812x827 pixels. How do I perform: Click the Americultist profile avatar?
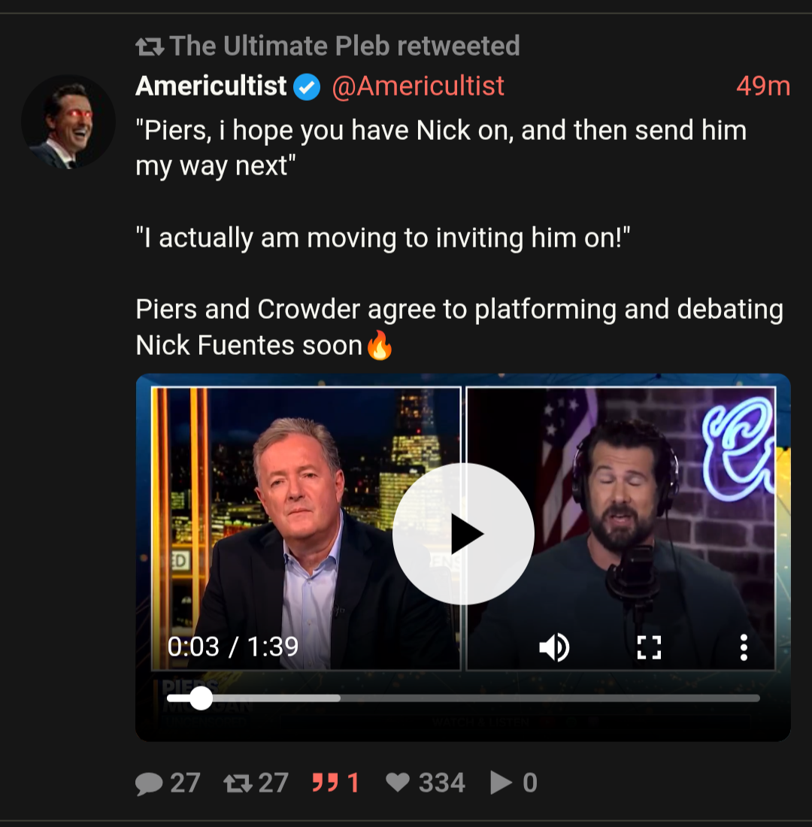click(68, 122)
